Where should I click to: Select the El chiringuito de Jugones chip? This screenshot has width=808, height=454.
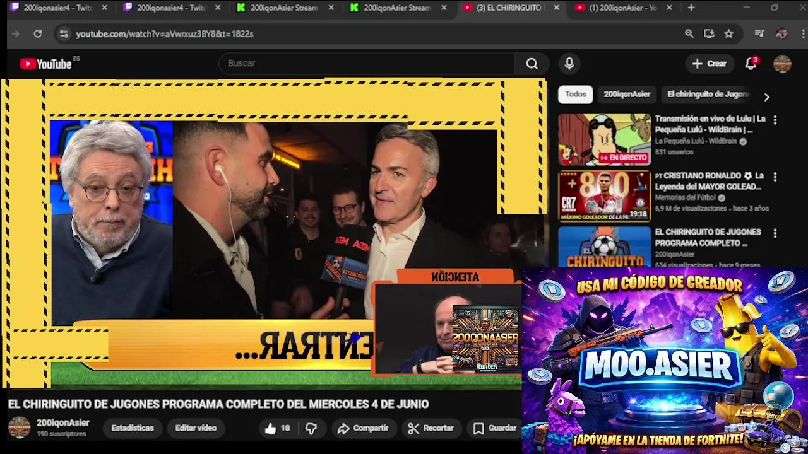[708, 94]
